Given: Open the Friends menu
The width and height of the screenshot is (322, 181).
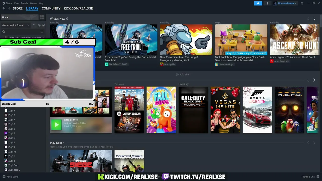Looking at the screenshot, I should pyautogui.click(x=24, y=3).
